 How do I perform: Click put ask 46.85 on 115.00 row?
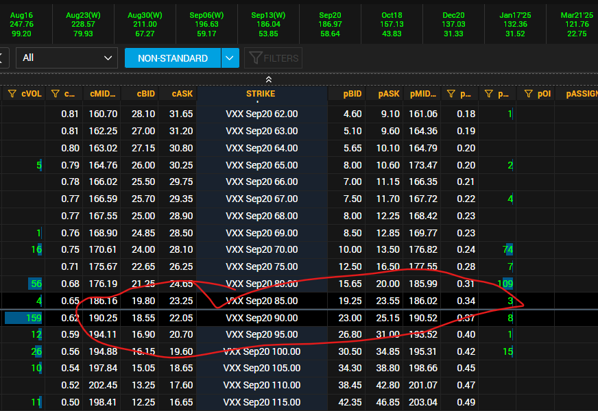(388, 402)
